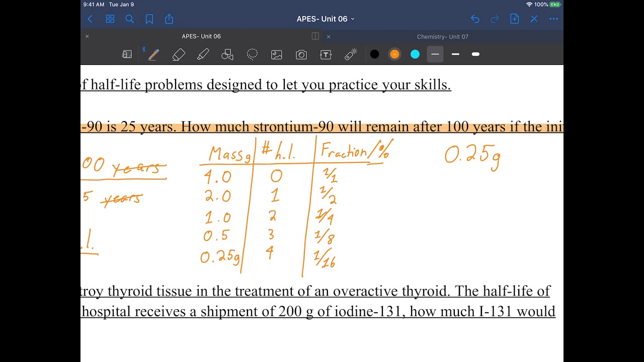This screenshot has width=644, height=362.
Task: Choose the orange pen color
Action: click(394, 54)
